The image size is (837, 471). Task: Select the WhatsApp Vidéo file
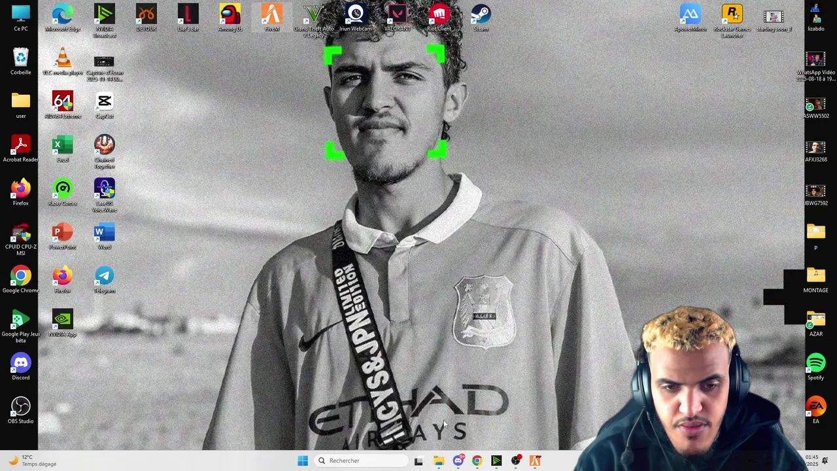click(815, 65)
